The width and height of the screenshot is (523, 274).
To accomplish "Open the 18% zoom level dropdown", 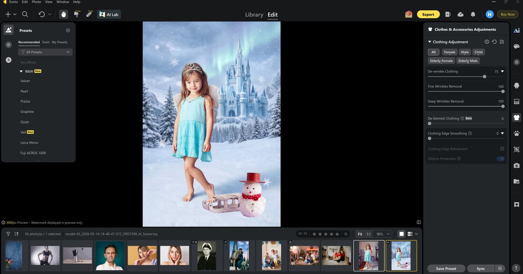I will point(383,234).
